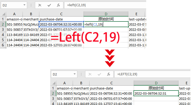Click result cell 2022-03-06T04:32:31 in bottom window
Viewport: 194px width, 105px height.
(156, 93)
